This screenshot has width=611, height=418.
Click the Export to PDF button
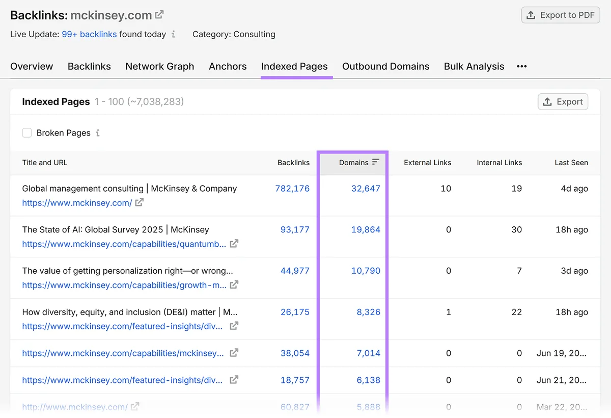coord(561,15)
